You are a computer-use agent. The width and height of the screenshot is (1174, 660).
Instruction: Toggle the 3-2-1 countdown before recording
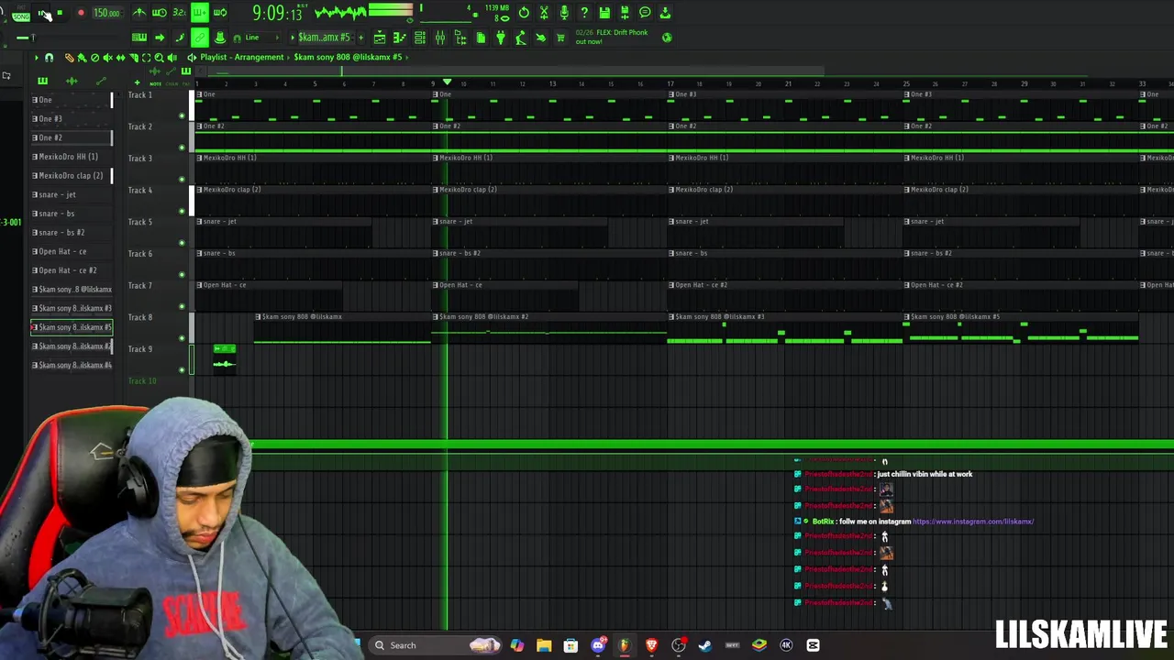coord(179,13)
